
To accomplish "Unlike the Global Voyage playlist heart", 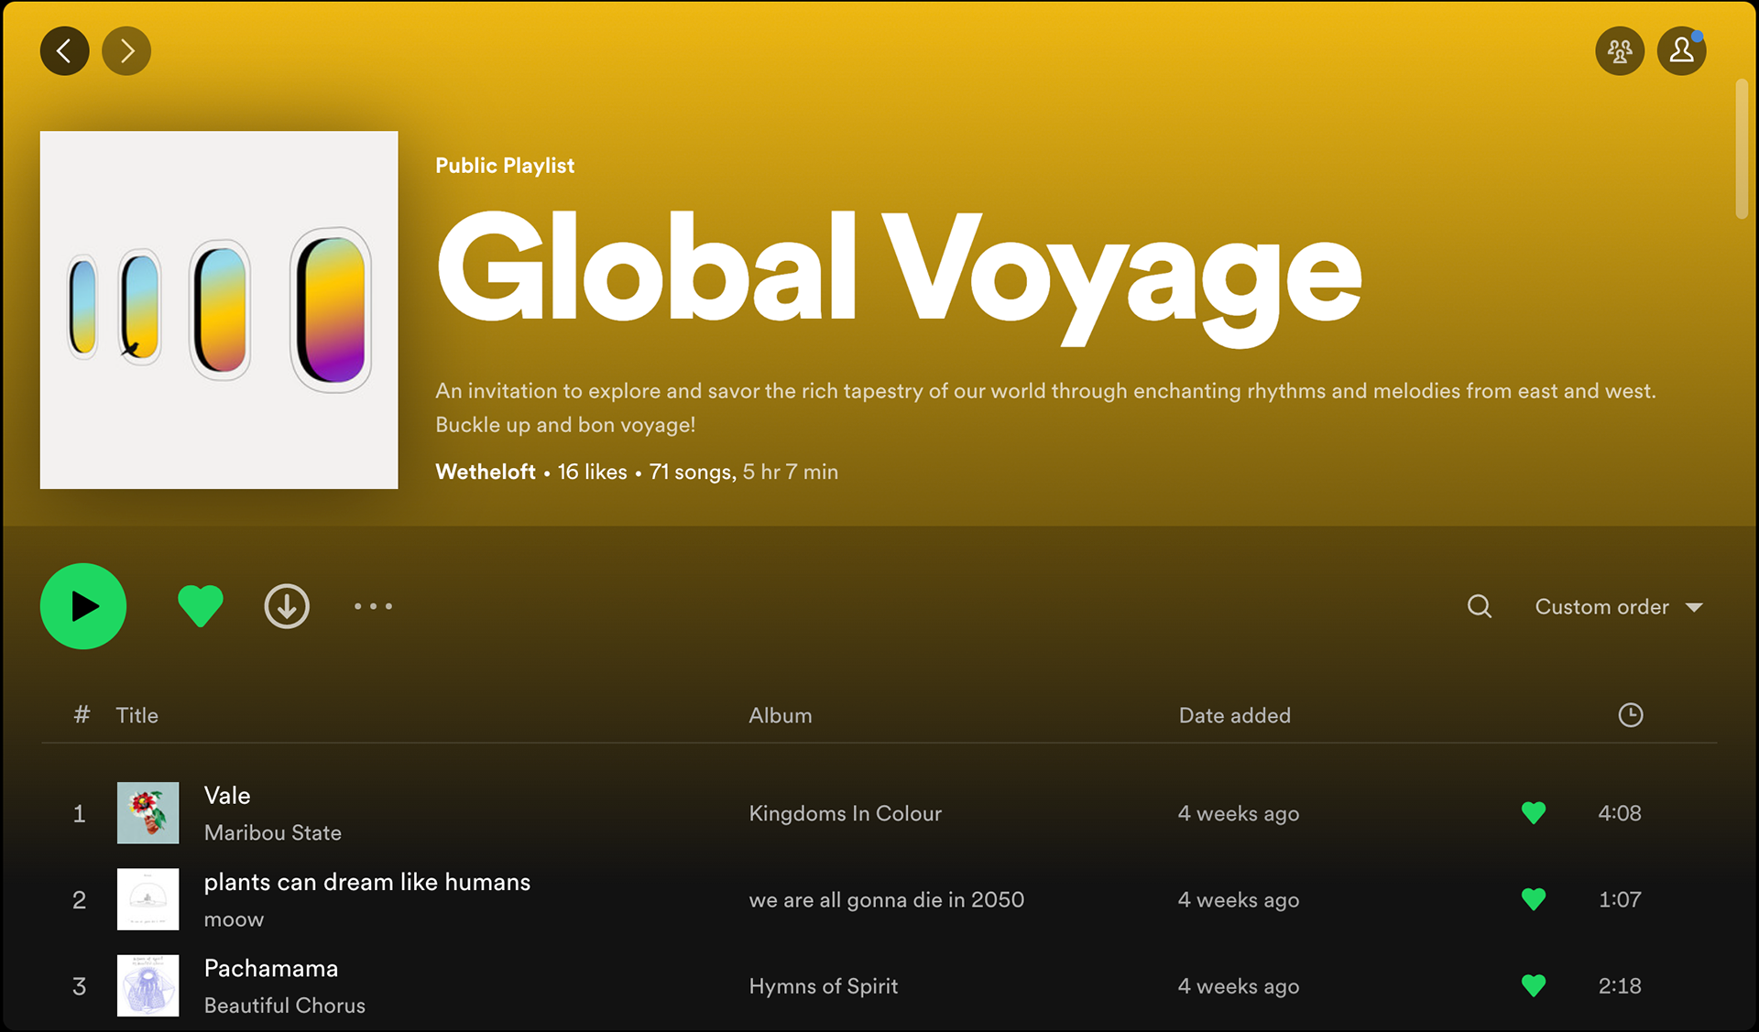I will [x=200, y=606].
